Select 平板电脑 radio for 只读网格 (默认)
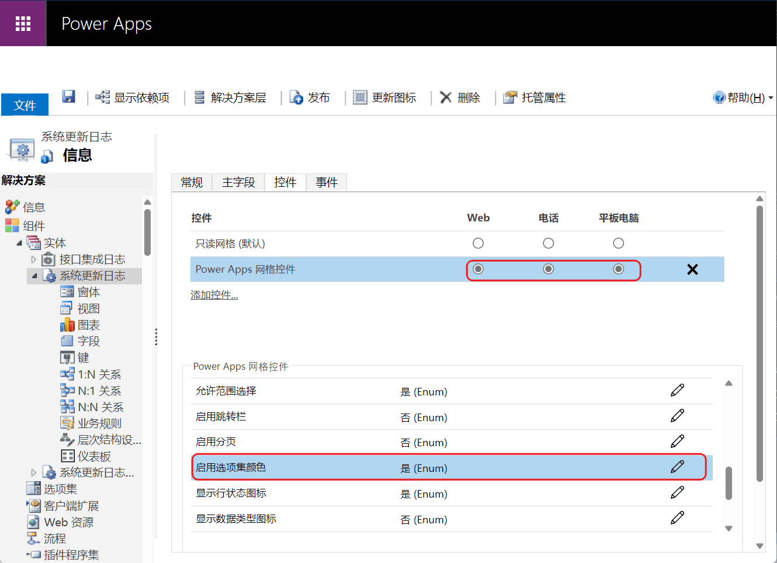Image resolution: width=777 pixels, height=563 pixels. coord(619,243)
